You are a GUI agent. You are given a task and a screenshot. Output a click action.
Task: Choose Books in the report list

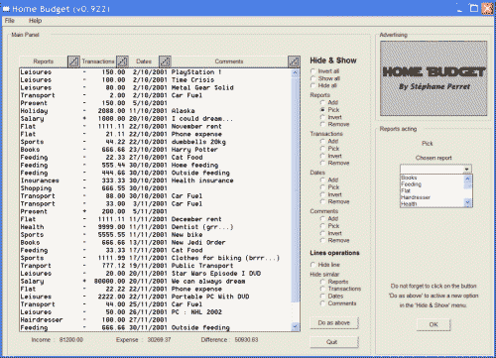coord(433,178)
